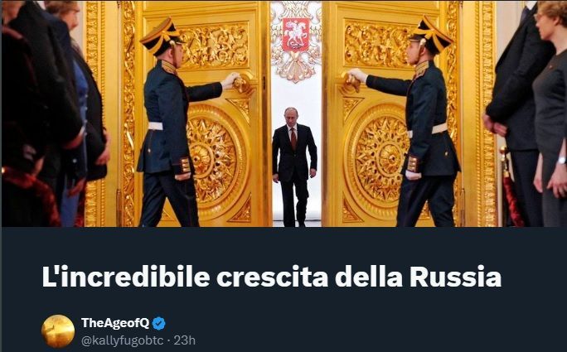Screen dimensions: 567x352
Task: Open the article preview photo of golden doors
Action: 283,113
